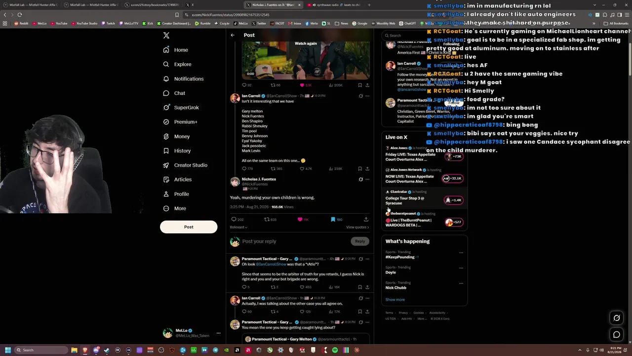Open the floating Grok button
Image resolution: width=632 pixels, height=356 pixels.
pos(616,318)
